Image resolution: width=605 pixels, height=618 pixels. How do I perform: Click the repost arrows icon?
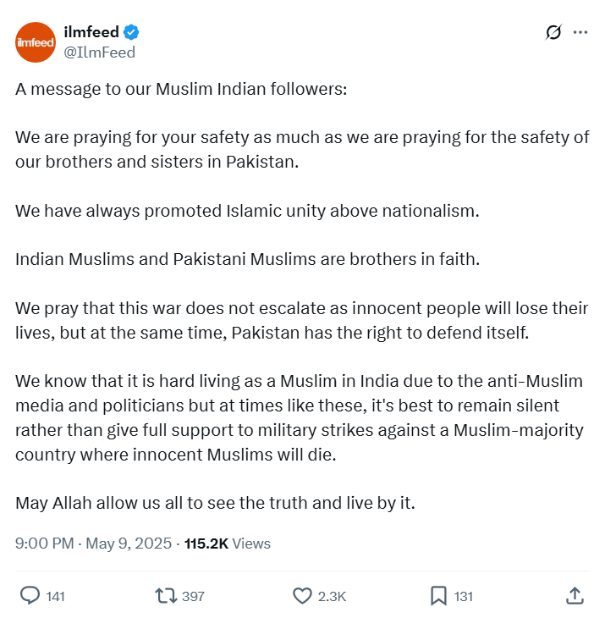click(x=167, y=596)
